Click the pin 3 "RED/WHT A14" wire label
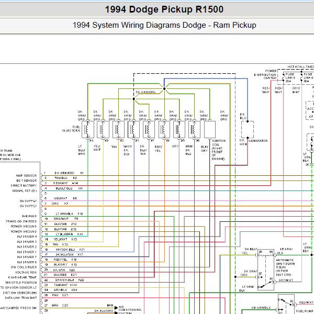 coord(65,183)
